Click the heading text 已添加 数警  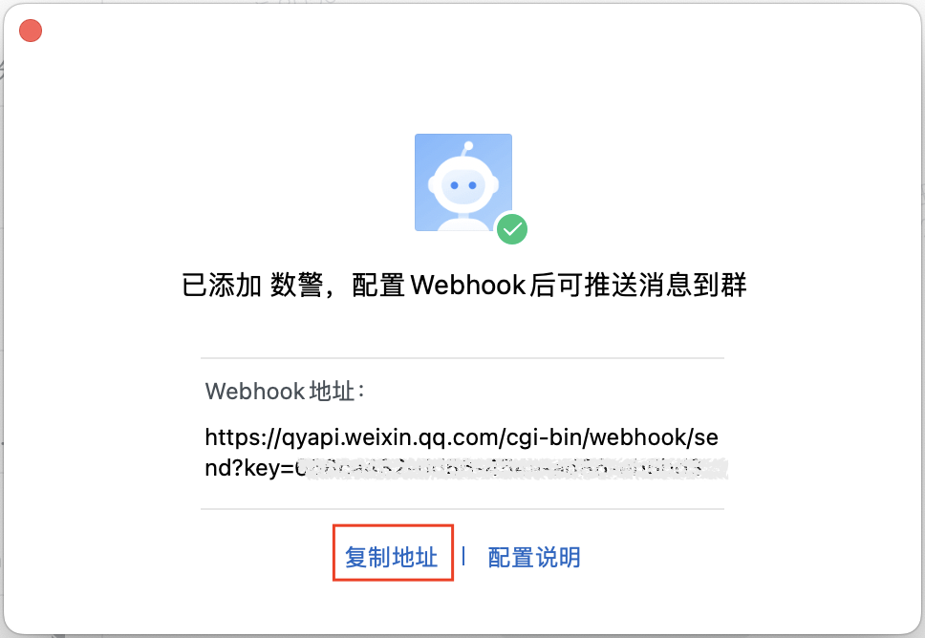pyautogui.click(x=252, y=286)
